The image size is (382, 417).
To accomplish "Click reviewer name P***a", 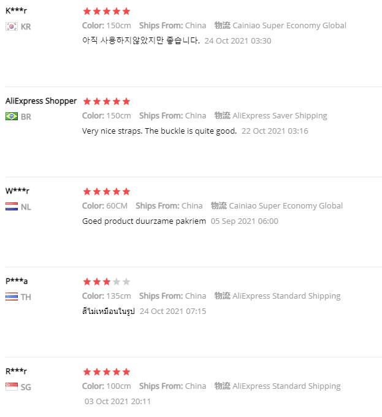I will (17, 281).
